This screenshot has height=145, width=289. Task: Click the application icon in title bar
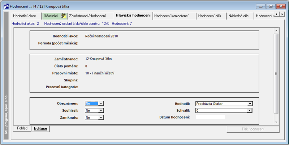click(6, 6)
